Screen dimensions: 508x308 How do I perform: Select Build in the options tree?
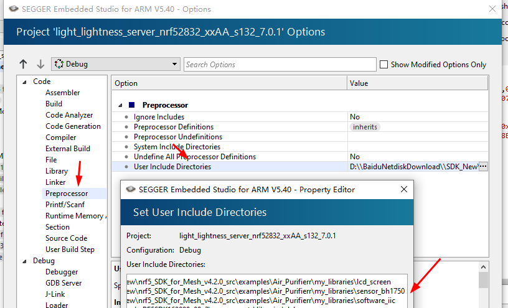pyautogui.click(x=54, y=104)
